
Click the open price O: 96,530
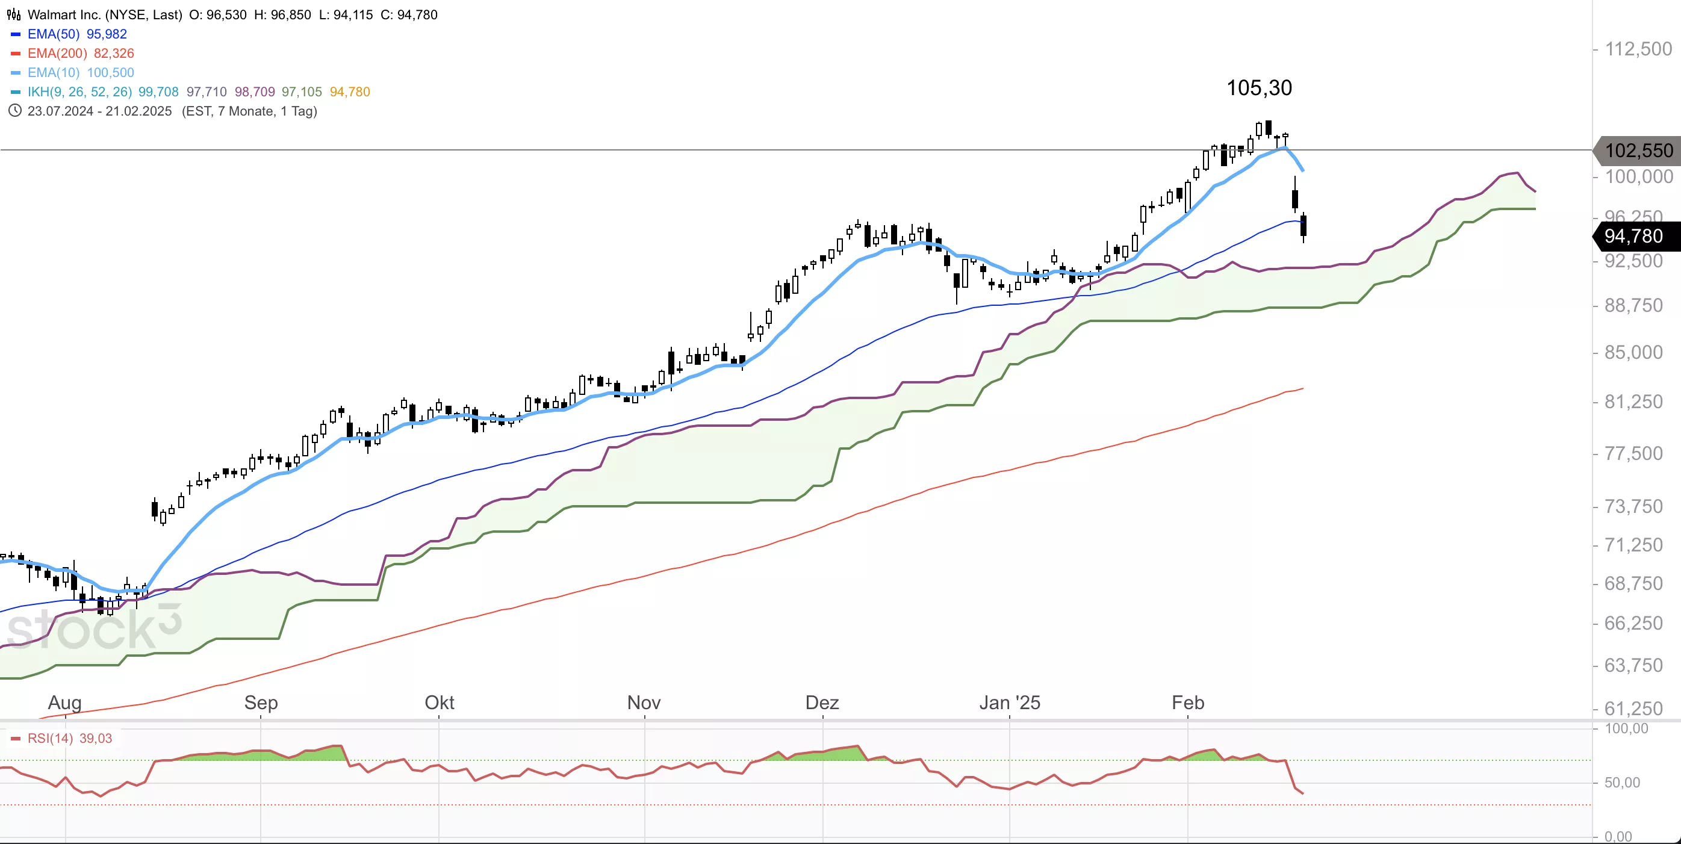[218, 14]
